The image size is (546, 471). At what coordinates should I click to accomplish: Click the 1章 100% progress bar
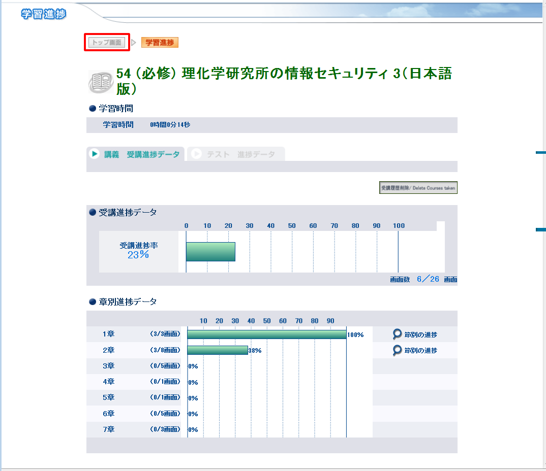click(x=267, y=334)
